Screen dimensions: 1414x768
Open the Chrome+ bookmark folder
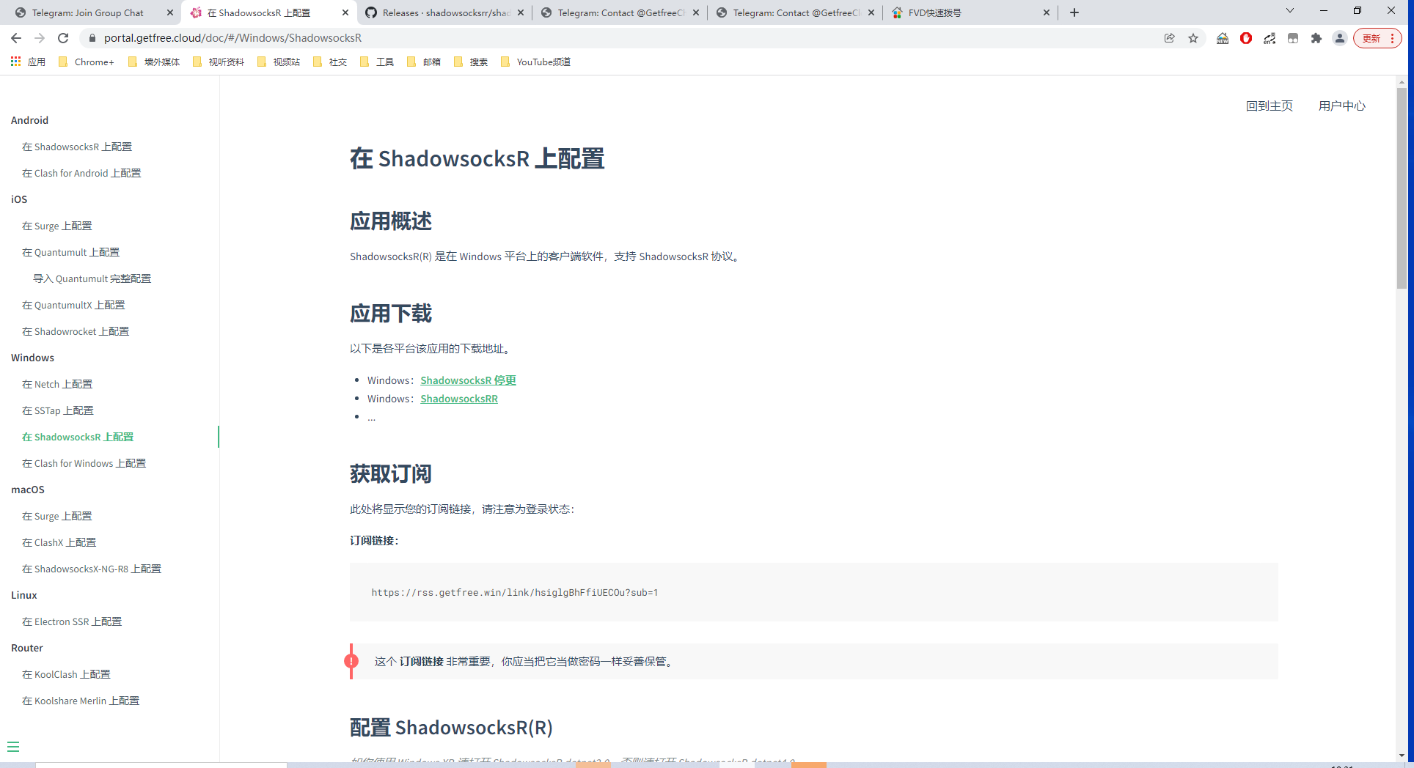click(87, 62)
